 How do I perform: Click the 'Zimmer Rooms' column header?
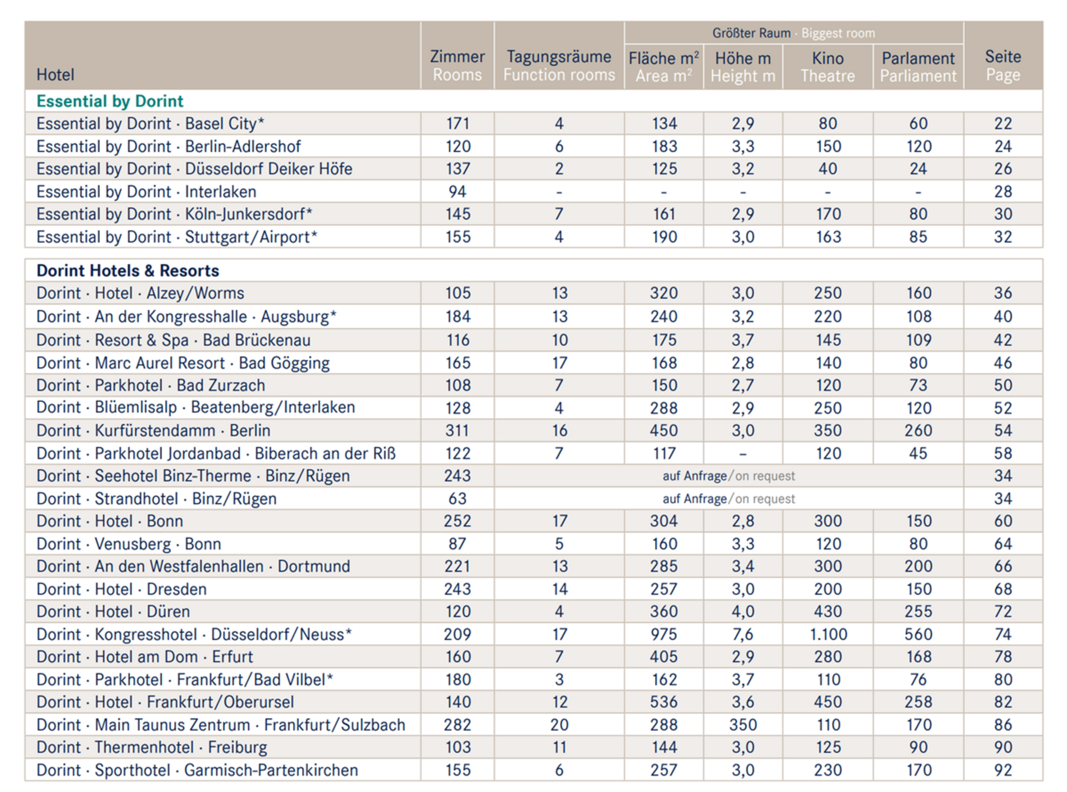[457, 66]
